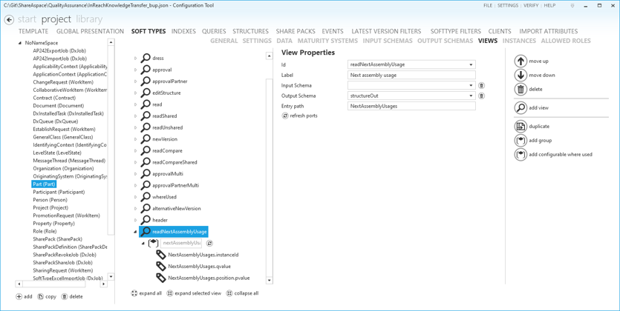This screenshot has height=311, width=620.
Task: Click the move up arrow icon
Action: (x=521, y=61)
